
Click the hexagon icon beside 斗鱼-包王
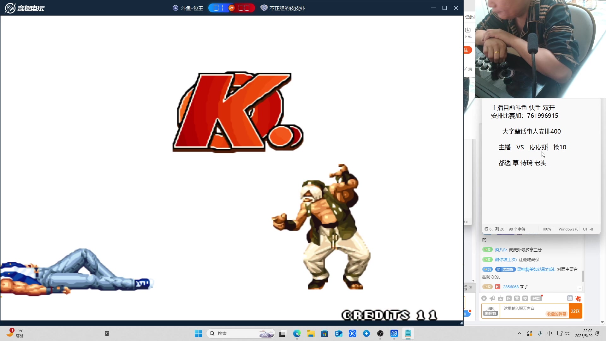[x=175, y=8]
